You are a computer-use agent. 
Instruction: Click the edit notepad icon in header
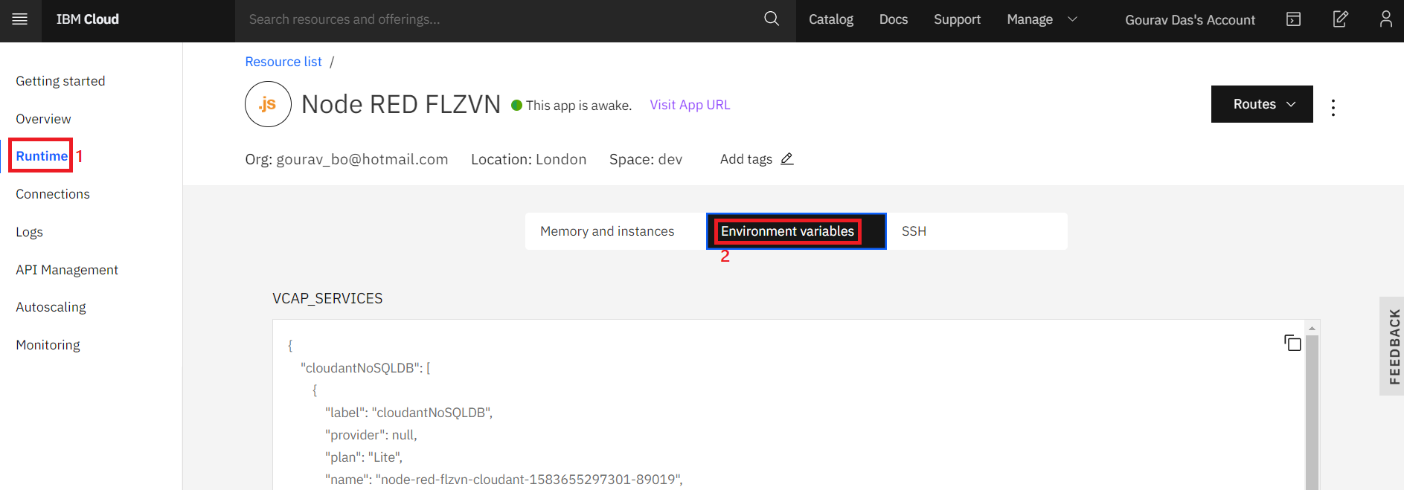click(x=1340, y=19)
